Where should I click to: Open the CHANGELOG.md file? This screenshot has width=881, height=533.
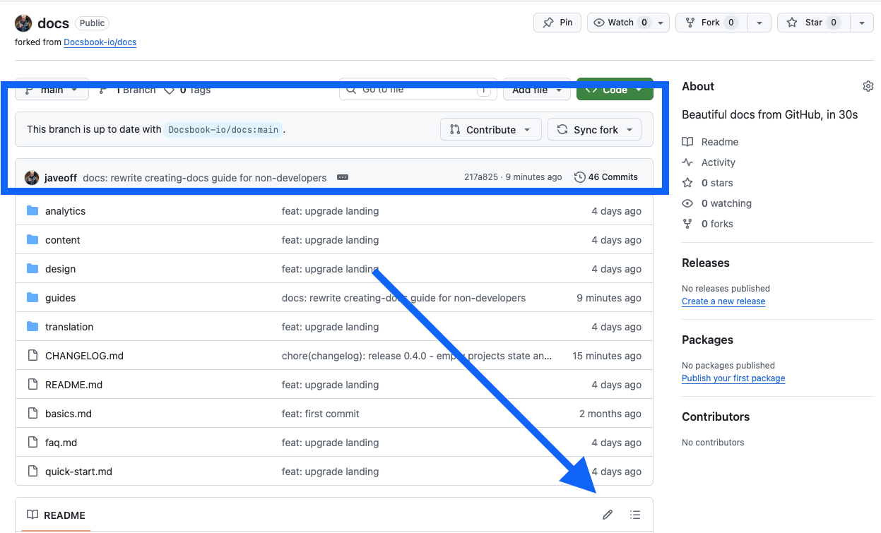[84, 356]
